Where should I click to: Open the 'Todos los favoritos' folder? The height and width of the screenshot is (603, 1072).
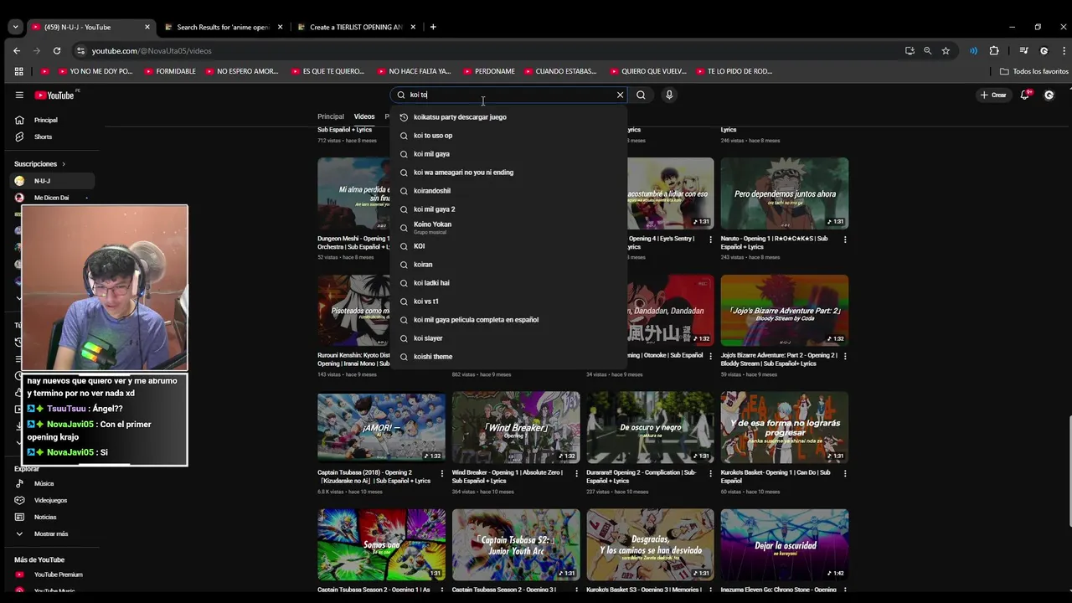click(1034, 71)
